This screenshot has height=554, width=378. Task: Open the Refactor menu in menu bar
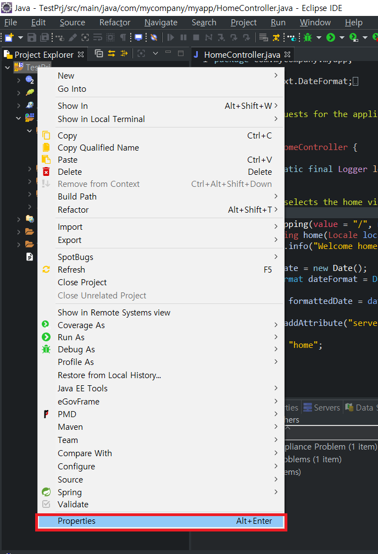click(115, 22)
